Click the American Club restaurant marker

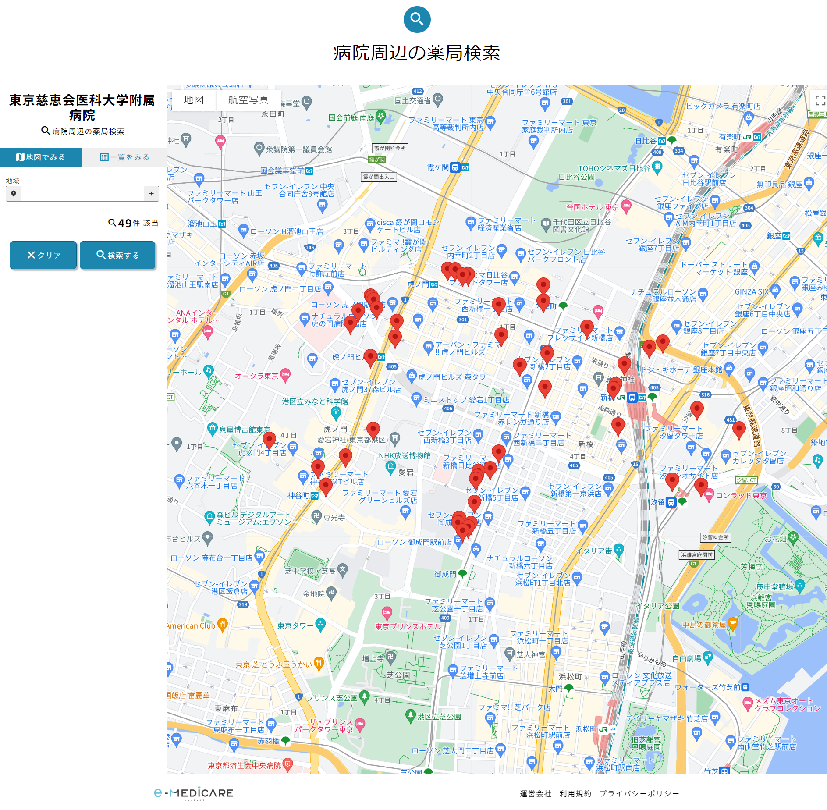pyautogui.click(x=223, y=624)
